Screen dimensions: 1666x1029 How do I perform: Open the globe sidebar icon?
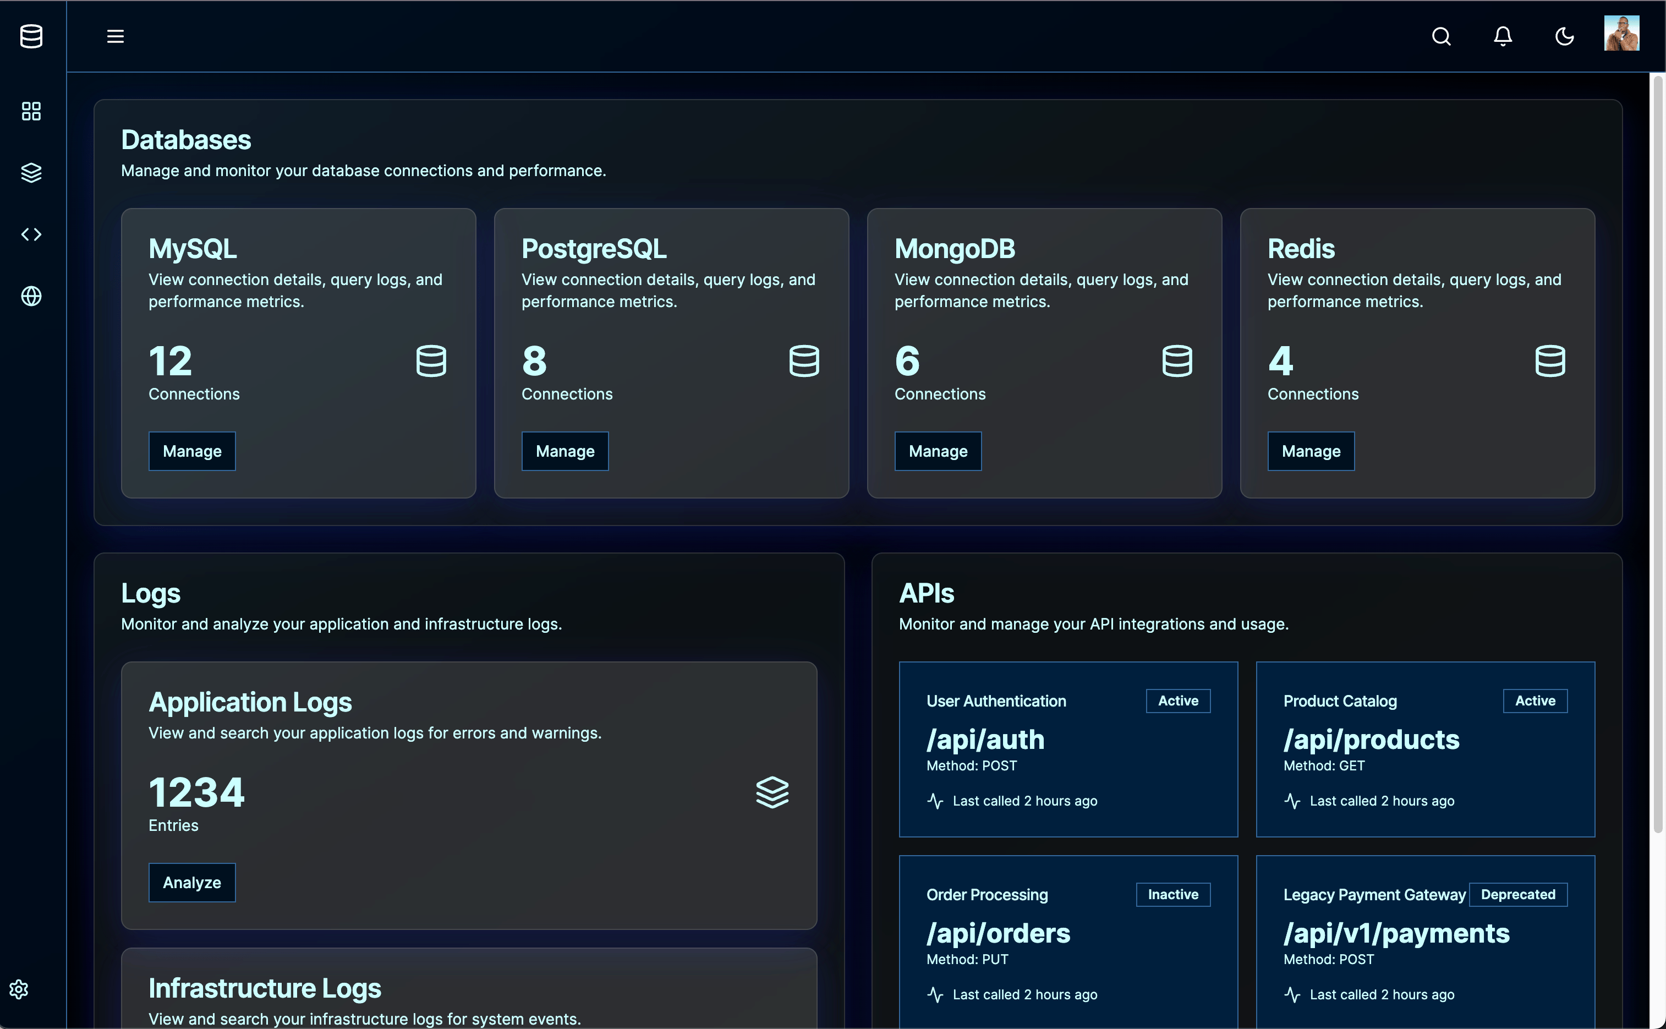(31, 296)
